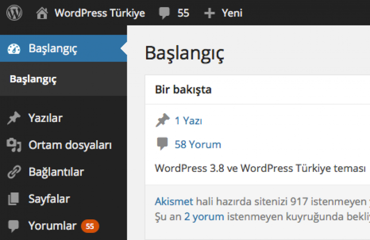Viewport: 370px width, 240px height.
Task: Click the pages icon beside Sayfalar
Action: [13, 199]
